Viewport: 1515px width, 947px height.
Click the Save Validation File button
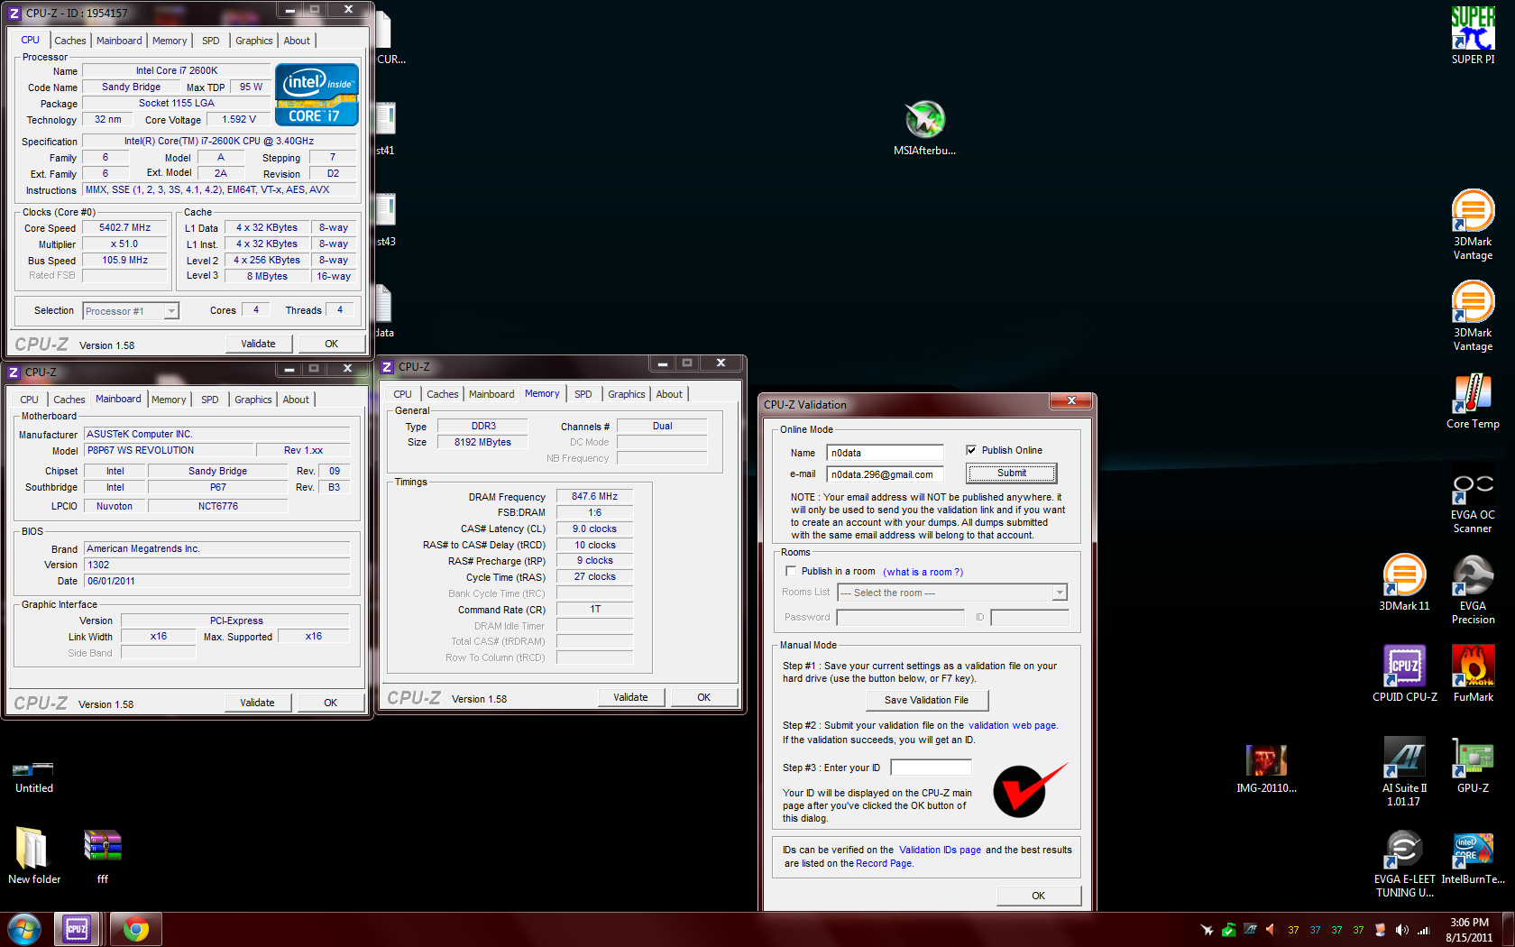926,700
